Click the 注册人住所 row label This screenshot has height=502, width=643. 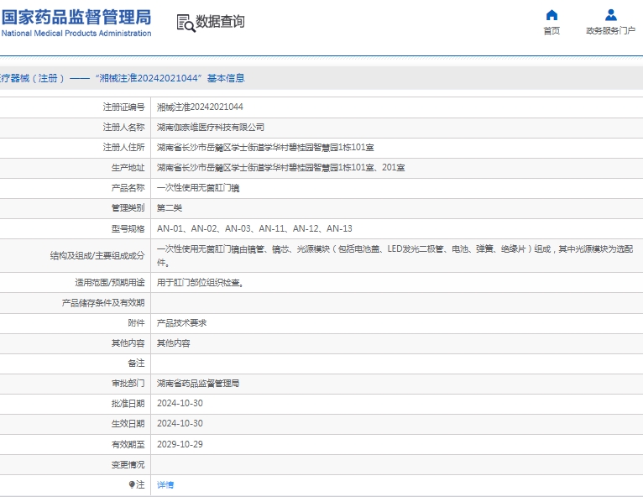(x=124, y=147)
